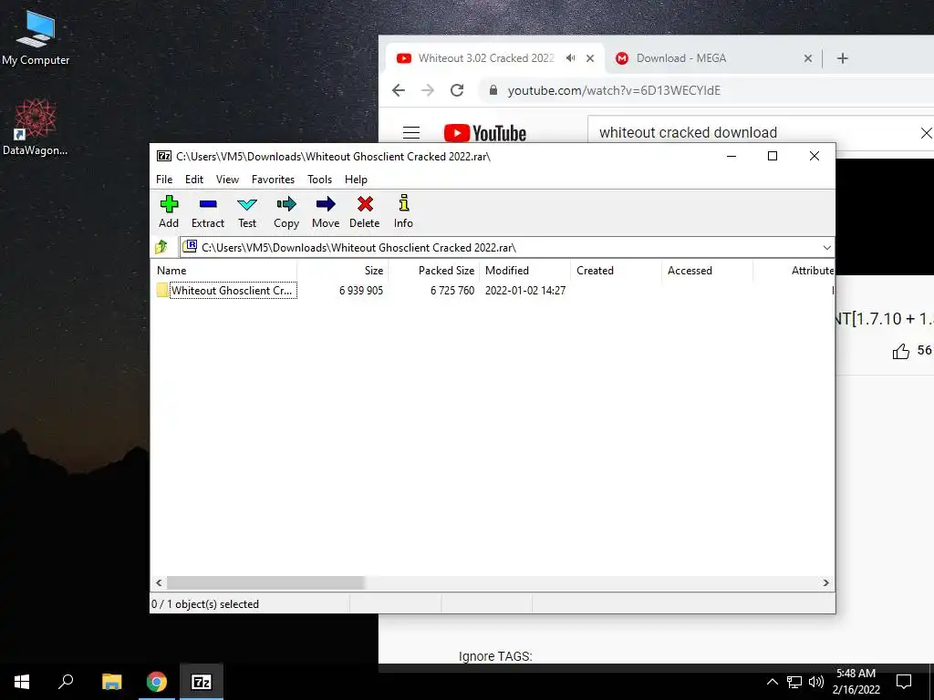Open a new Chrome tab
The width and height of the screenshot is (934, 700).
tap(842, 58)
